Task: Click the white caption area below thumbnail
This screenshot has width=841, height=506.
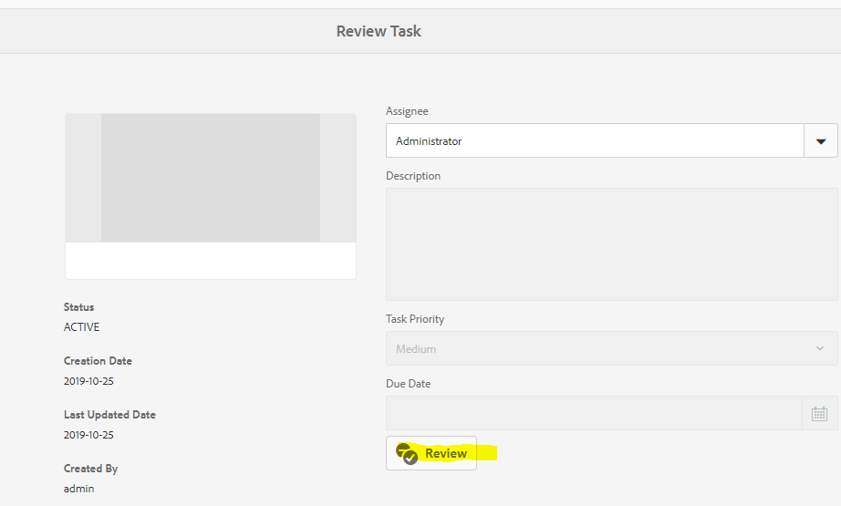Action: [210, 261]
